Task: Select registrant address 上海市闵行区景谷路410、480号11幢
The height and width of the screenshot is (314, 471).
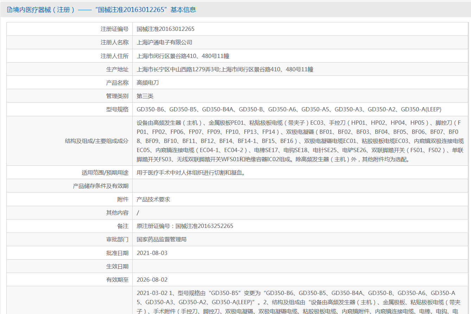Action: (x=183, y=56)
